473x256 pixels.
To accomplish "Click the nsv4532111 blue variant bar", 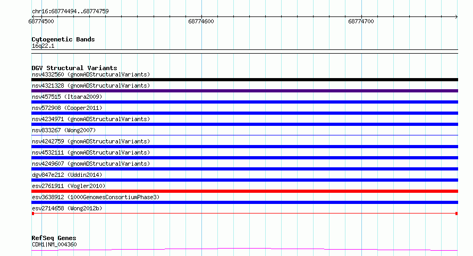I will [x=244, y=158].
